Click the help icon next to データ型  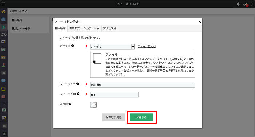point(72,46)
